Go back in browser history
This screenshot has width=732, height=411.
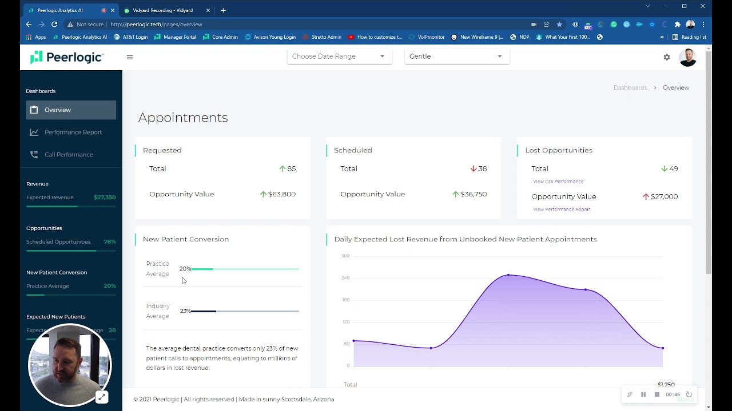coord(29,25)
